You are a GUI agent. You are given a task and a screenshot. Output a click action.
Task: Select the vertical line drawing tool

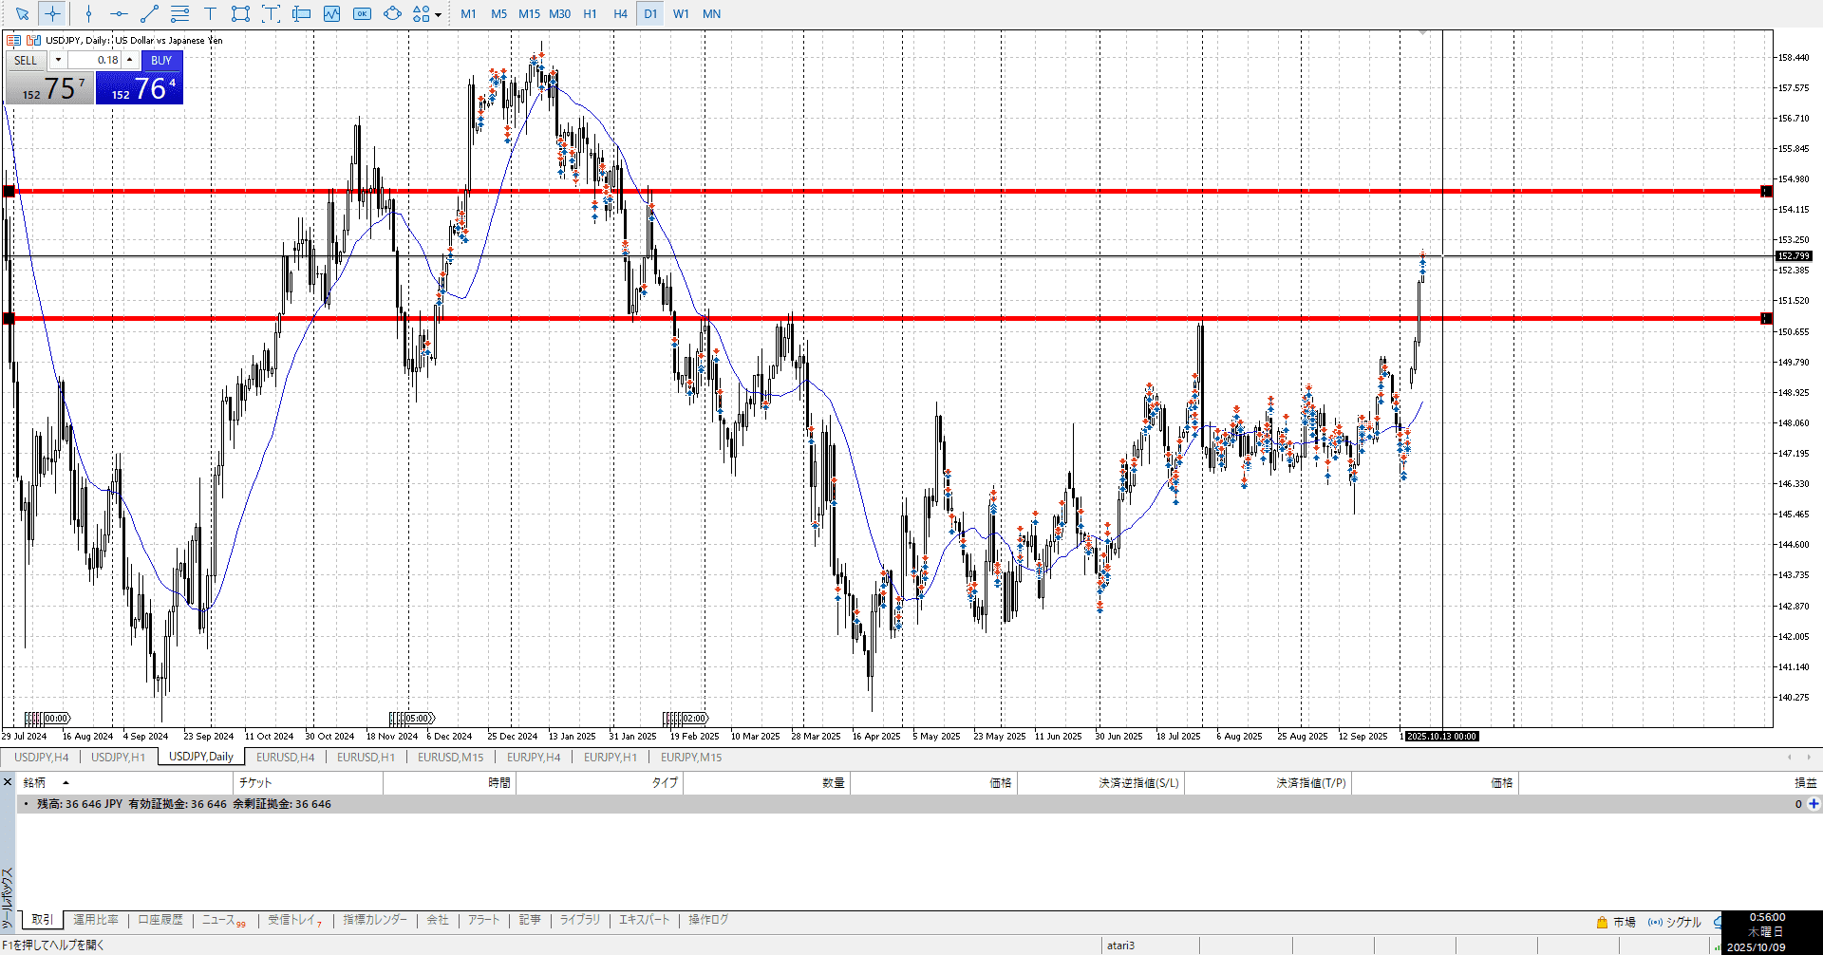click(x=88, y=13)
